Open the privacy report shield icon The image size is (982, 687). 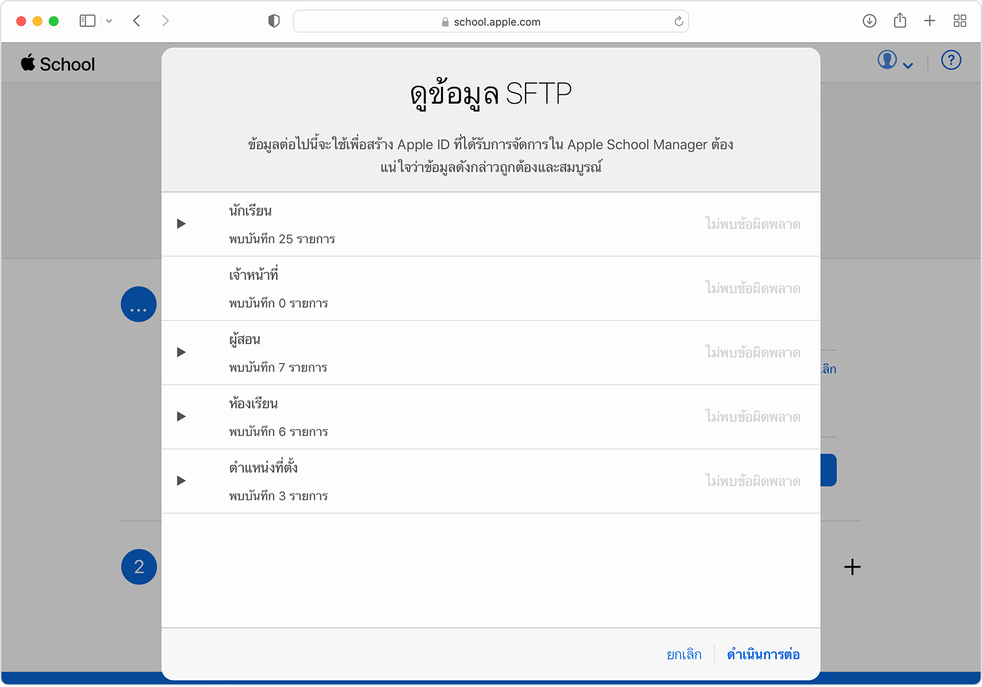pyautogui.click(x=274, y=21)
